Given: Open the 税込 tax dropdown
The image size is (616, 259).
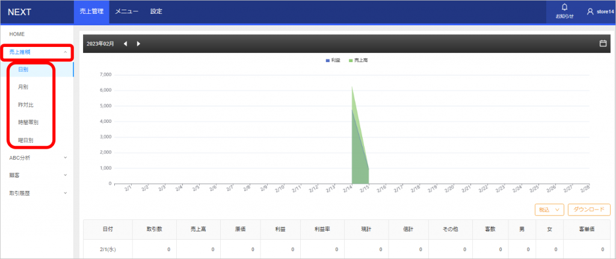Looking at the screenshot, I should (549, 210).
